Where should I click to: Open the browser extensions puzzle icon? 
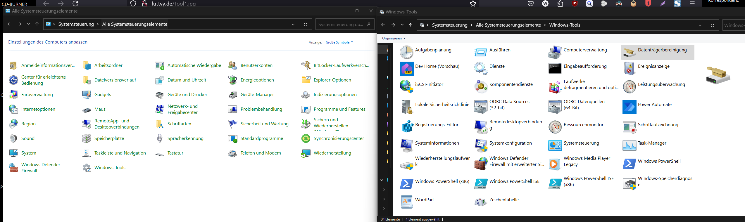click(560, 4)
